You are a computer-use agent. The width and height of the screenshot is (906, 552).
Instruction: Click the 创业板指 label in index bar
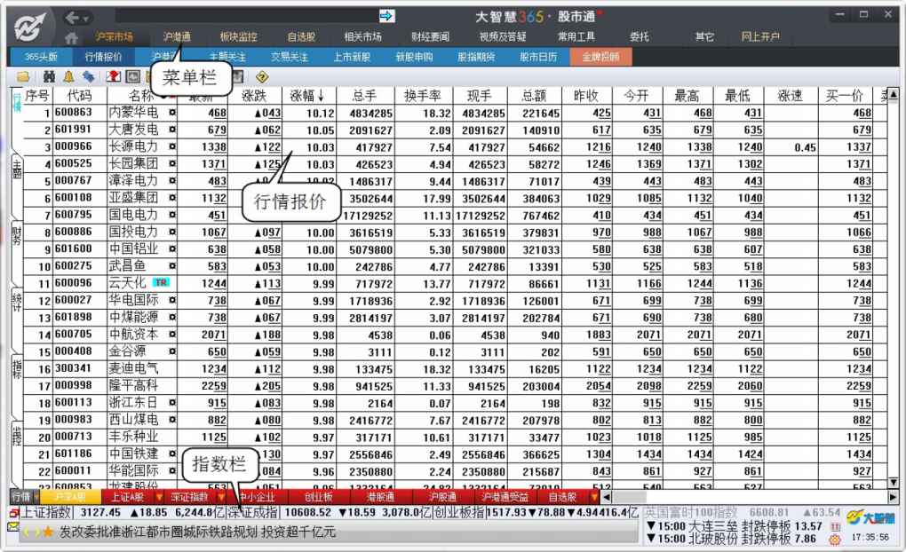[459, 513]
